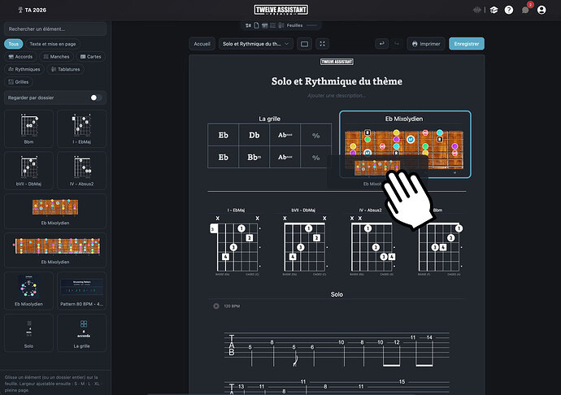Open the user account profile icon

click(x=541, y=10)
